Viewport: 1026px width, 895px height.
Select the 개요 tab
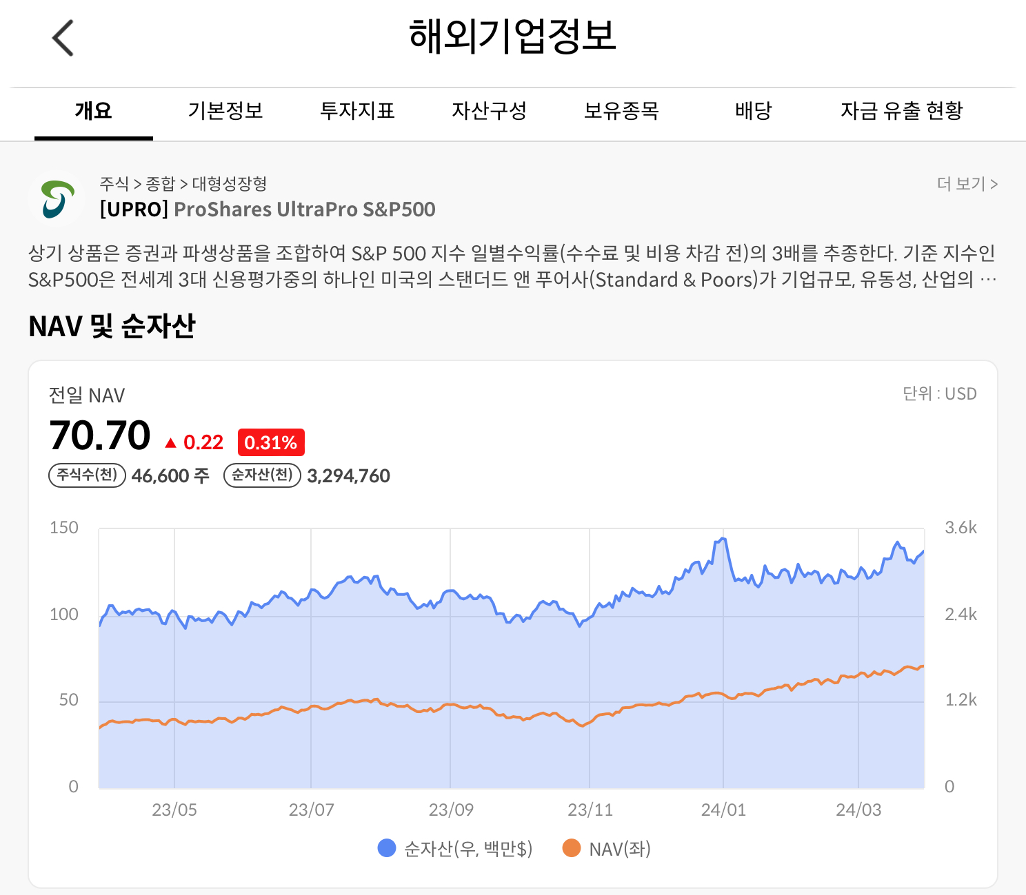[94, 111]
